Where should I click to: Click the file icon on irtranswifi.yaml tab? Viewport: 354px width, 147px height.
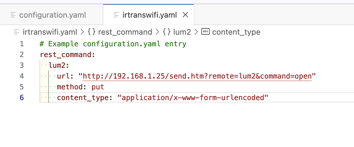(x=117, y=15)
